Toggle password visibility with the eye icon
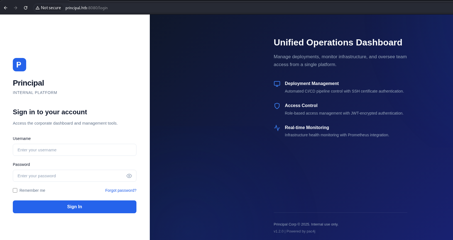 click(x=129, y=176)
